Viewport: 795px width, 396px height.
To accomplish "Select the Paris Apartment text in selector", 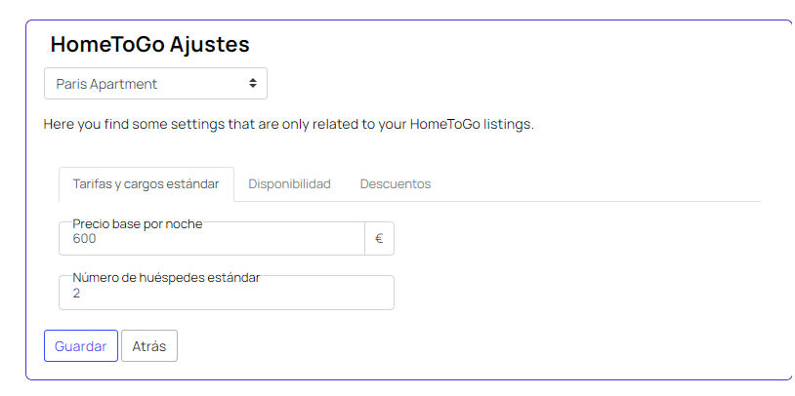I will (106, 84).
